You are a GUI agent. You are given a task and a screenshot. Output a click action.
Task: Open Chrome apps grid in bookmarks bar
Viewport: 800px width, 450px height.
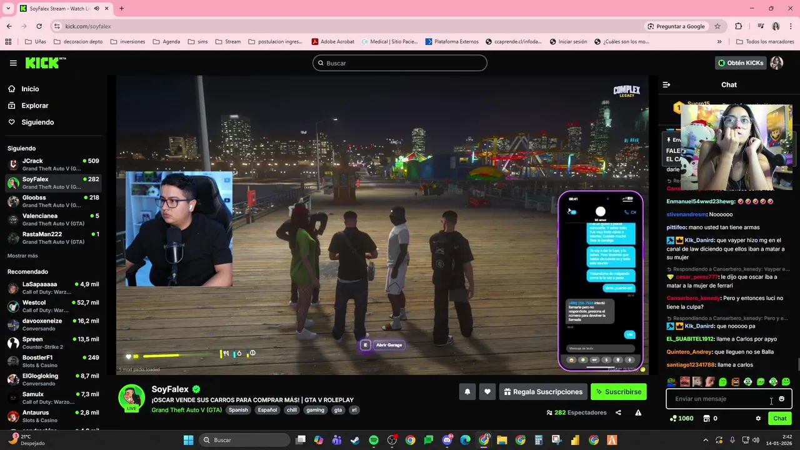(x=8, y=42)
